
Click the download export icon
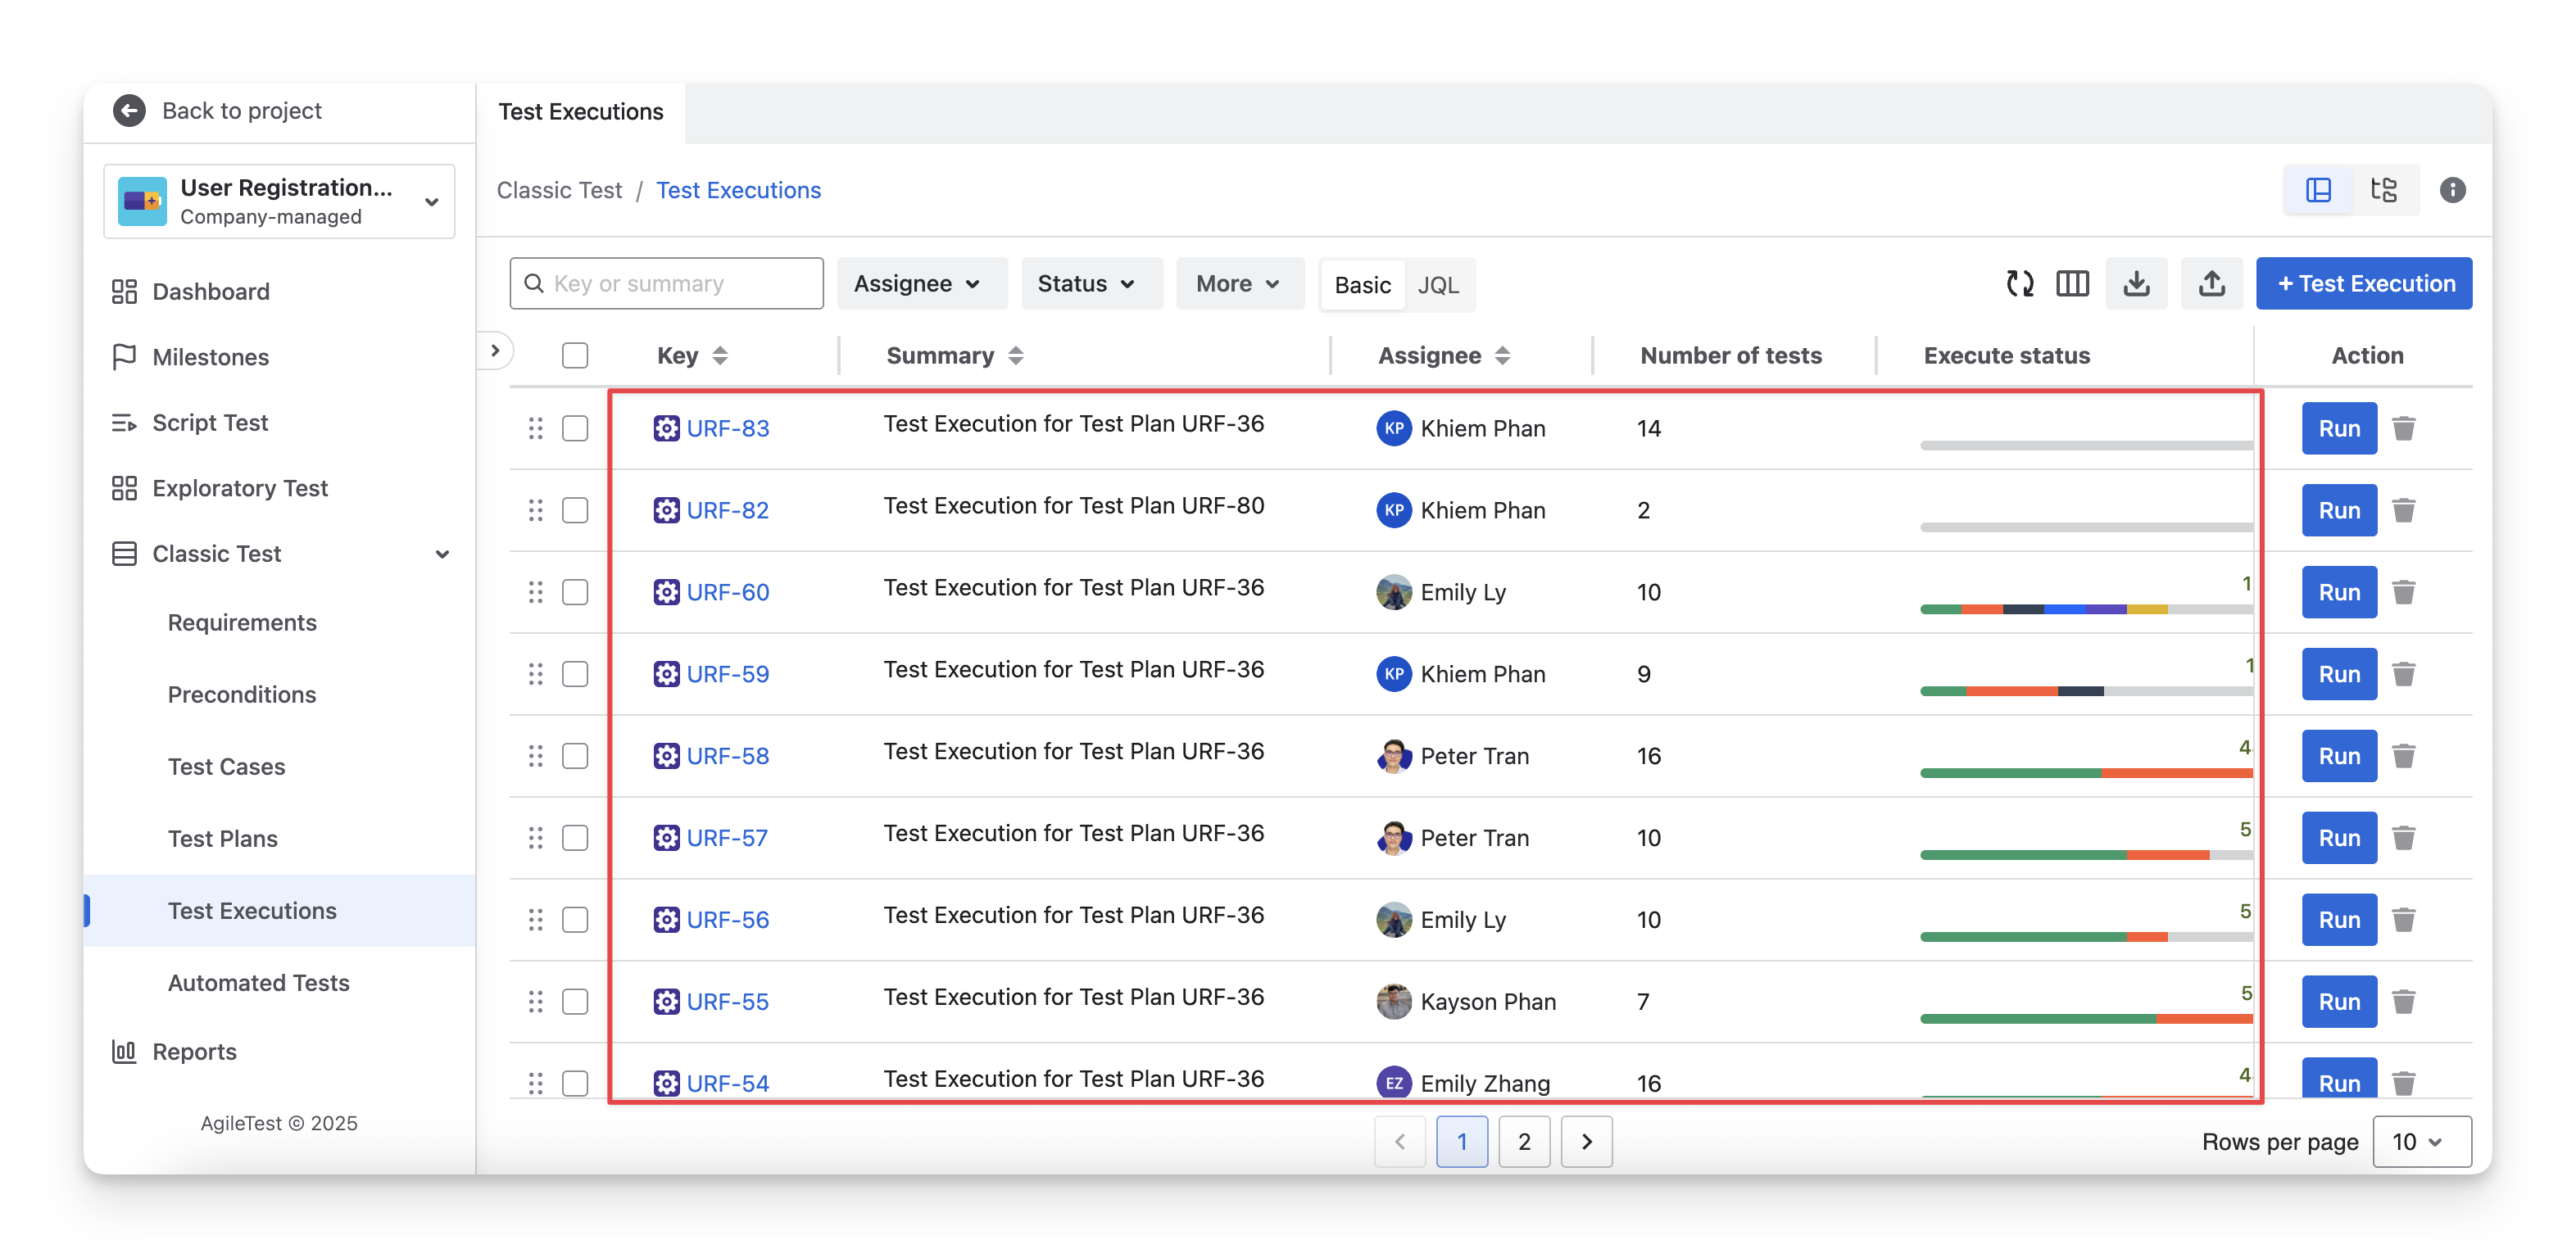[2136, 283]
